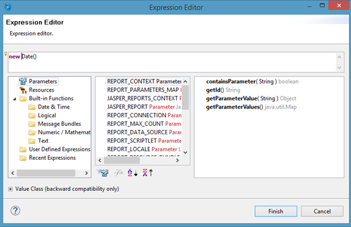
Task: Click inside the expression text field
Action: click(172, 62)
